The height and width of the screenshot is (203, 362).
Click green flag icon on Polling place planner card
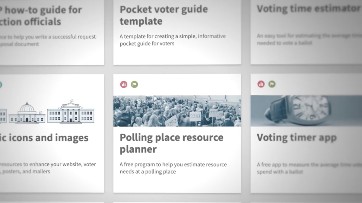coord(135,85)
